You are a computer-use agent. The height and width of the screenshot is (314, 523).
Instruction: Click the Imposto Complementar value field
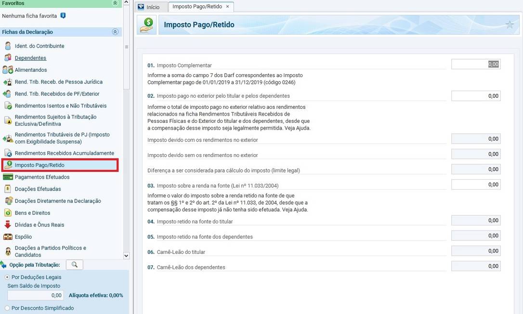click(475, 64)
